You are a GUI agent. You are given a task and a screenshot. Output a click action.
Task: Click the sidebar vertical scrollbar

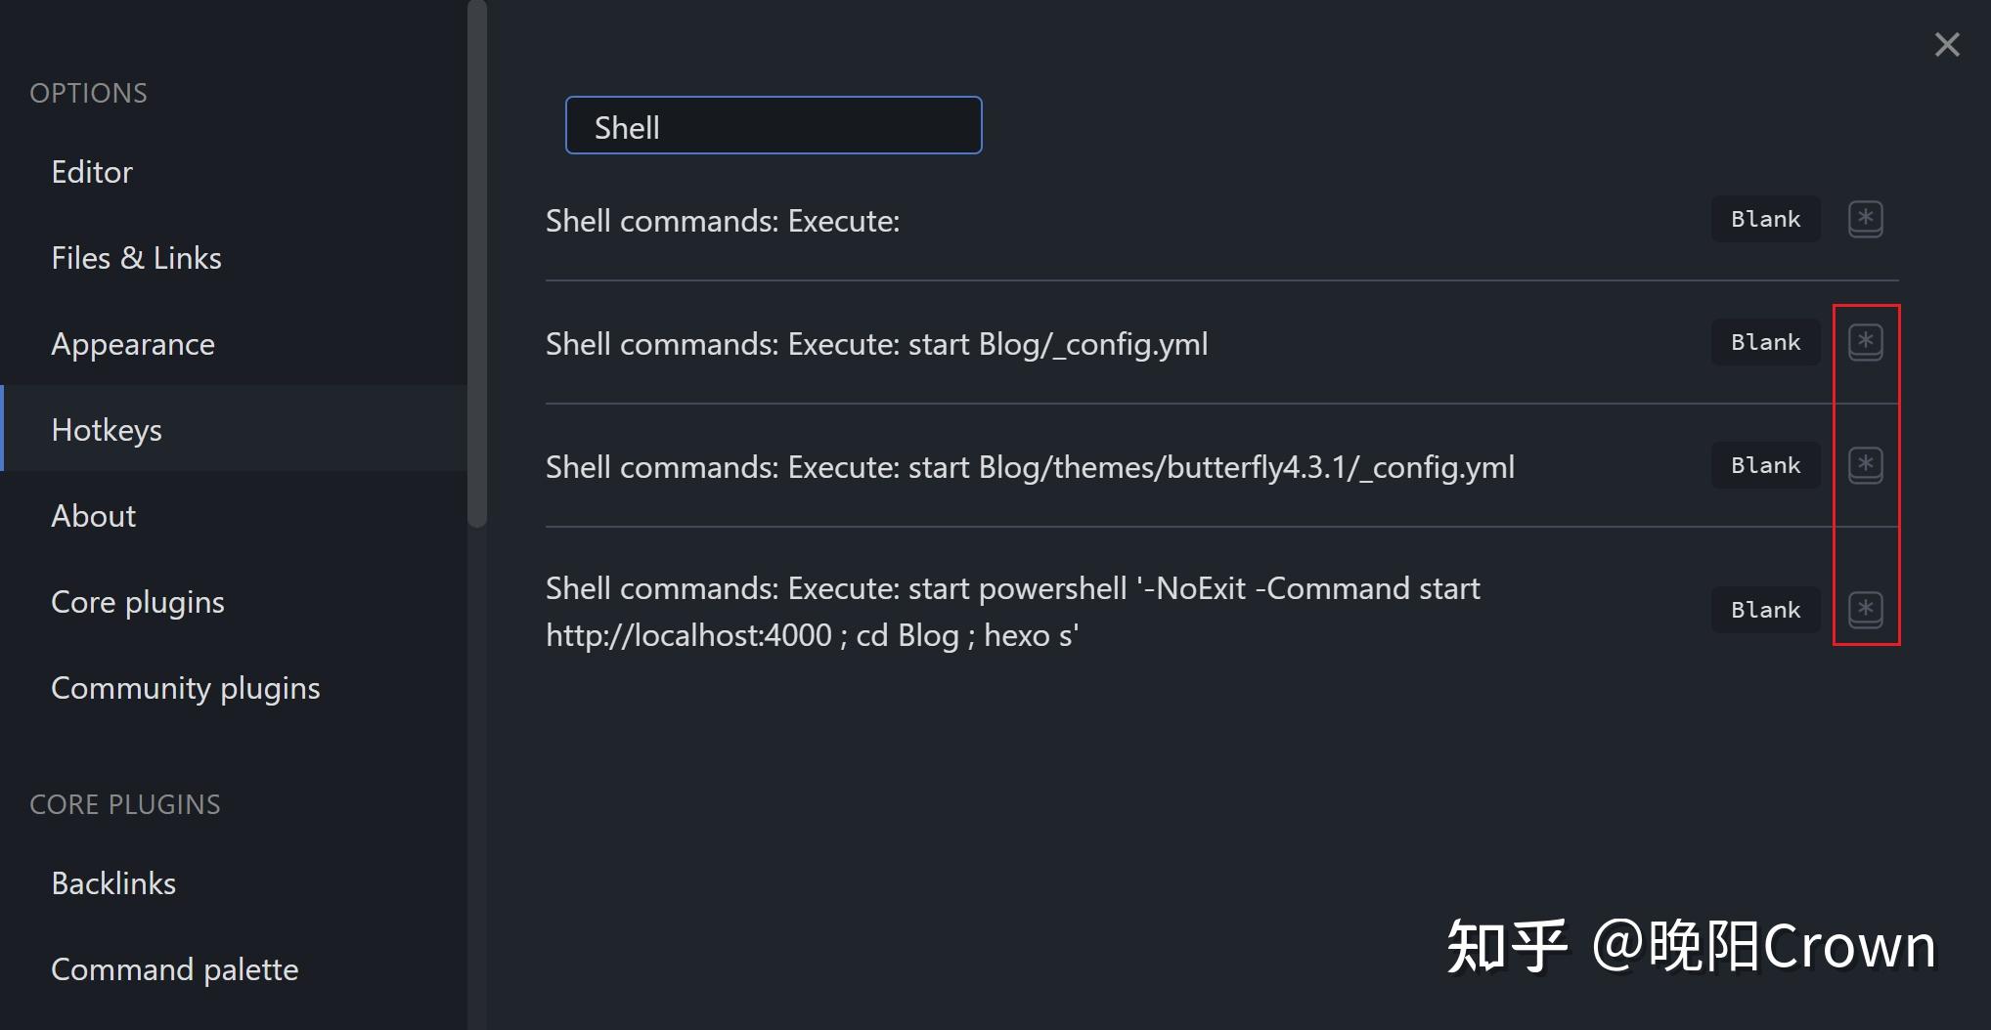click(x=477, y=264)
